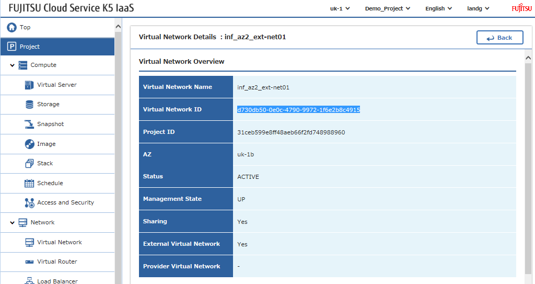The image size is (535, 284).
Task: Click the sidebar scrollbar up arrow
Action: point(118,26)
